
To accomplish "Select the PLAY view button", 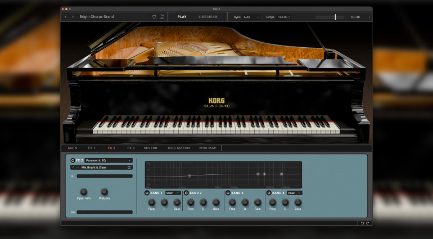I will click(182, 17).
